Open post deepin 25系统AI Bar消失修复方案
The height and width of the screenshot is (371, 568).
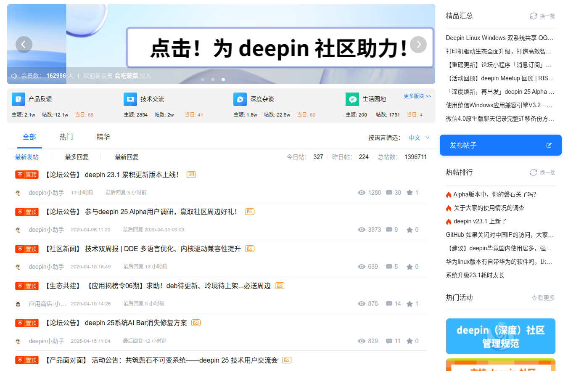point(136,323)
